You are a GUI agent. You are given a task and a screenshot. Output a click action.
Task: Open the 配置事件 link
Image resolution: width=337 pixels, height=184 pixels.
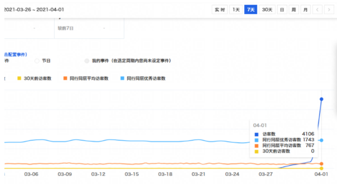(x=16, y=55)
